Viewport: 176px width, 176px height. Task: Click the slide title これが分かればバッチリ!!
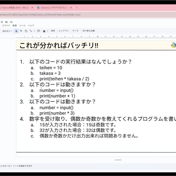click(x=59, y=46)
